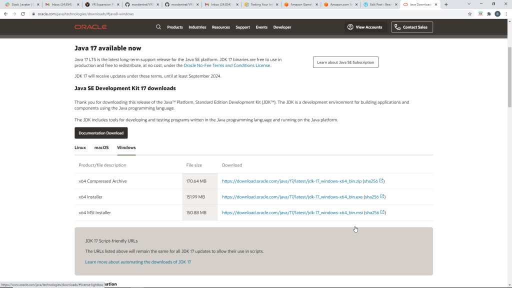
Task: Expand the Products menu in Oracle header
Action: pyautogui.click(x=175, y=27)
